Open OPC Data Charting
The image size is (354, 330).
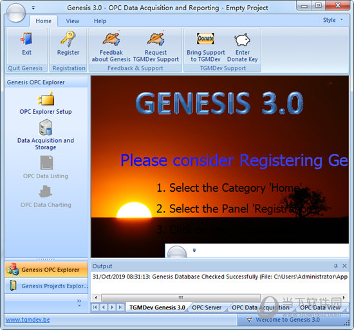tap(46, 196)
